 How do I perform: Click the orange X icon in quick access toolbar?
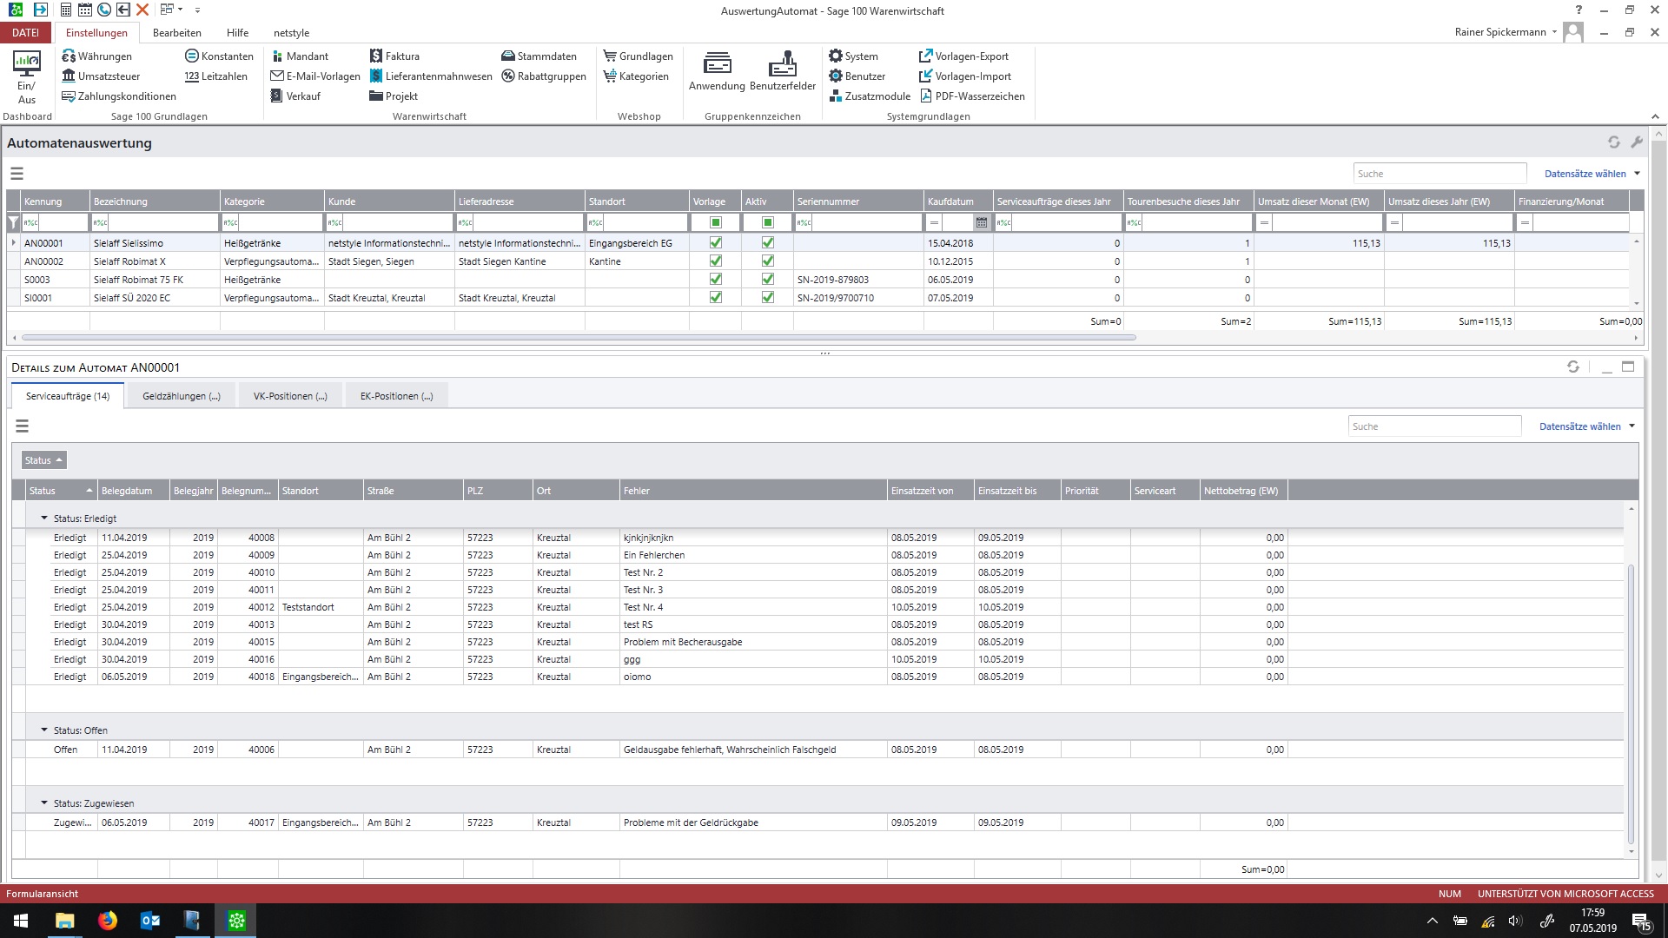(142, 10)
